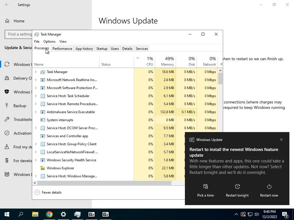Switch to the Details tab

tap(127, 49)
